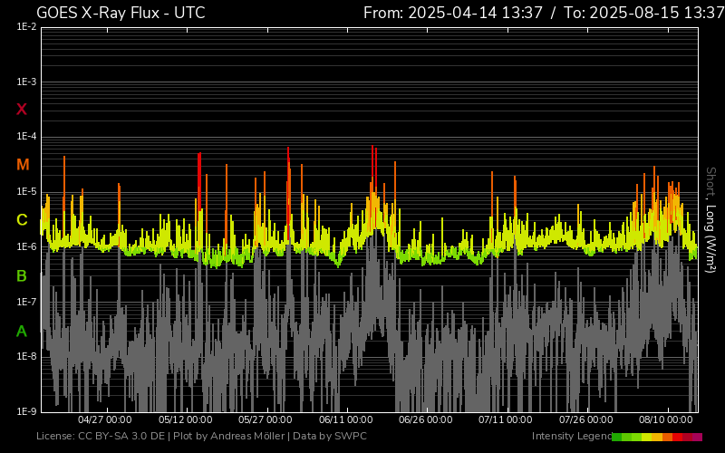Click the 08/10 00:00 date label
Screen dimensions: 725x453
(x=666, y=419)
